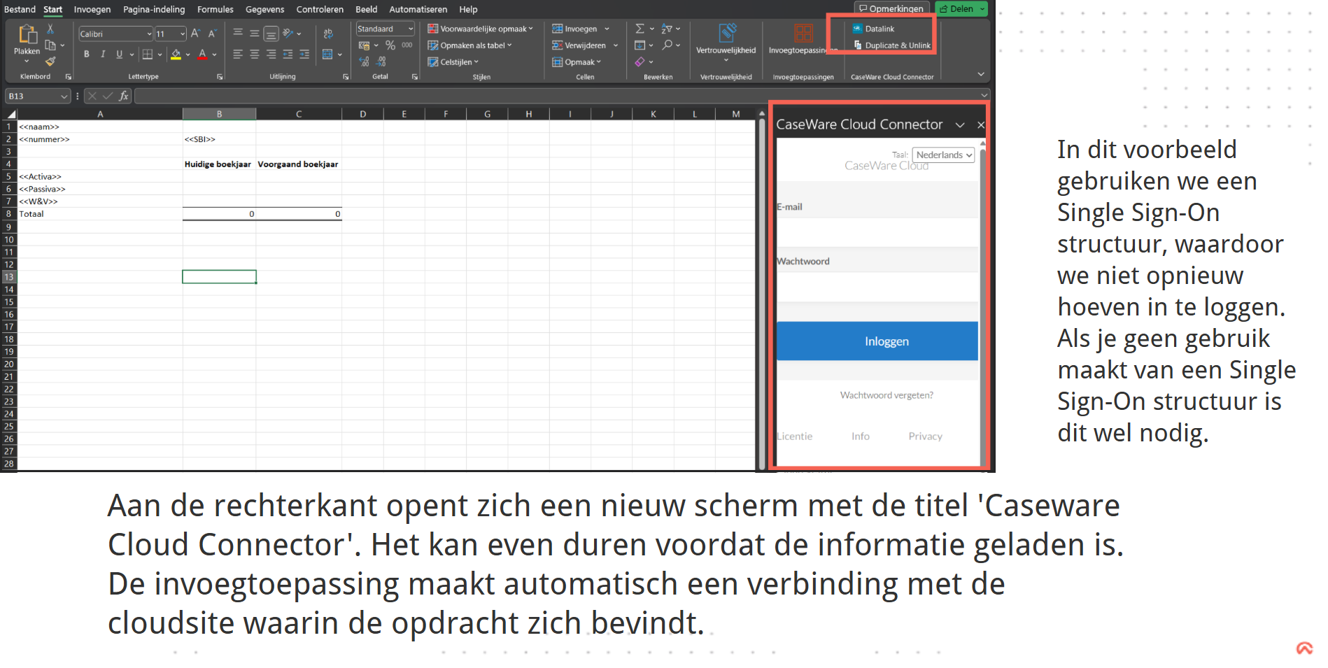Switch to the Formules ribbon tab

point(216,9)
